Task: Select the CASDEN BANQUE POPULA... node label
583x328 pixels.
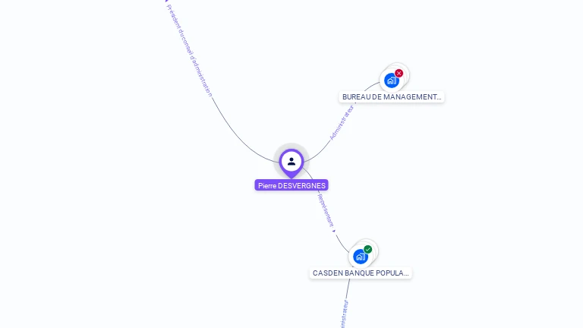Action: coord(361,273)
